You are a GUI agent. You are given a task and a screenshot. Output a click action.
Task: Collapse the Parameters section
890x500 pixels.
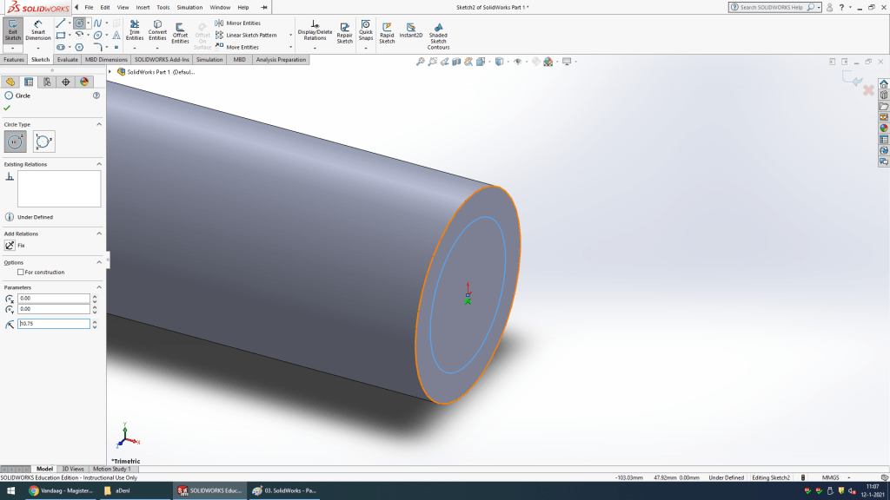pos(98,287)
